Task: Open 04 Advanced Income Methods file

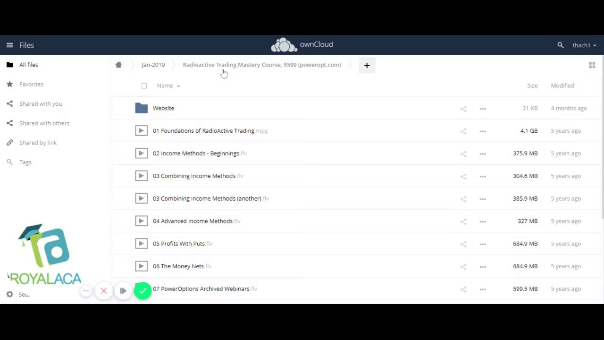Action: pyautogui.click(x=196, y=221)
